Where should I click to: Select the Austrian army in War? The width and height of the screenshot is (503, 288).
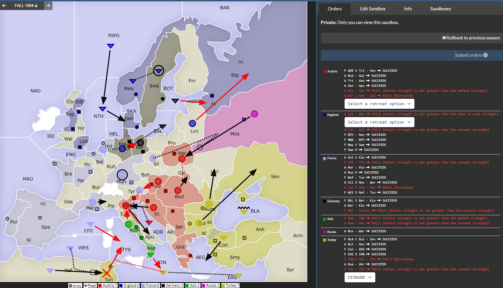tap(182, 159)
